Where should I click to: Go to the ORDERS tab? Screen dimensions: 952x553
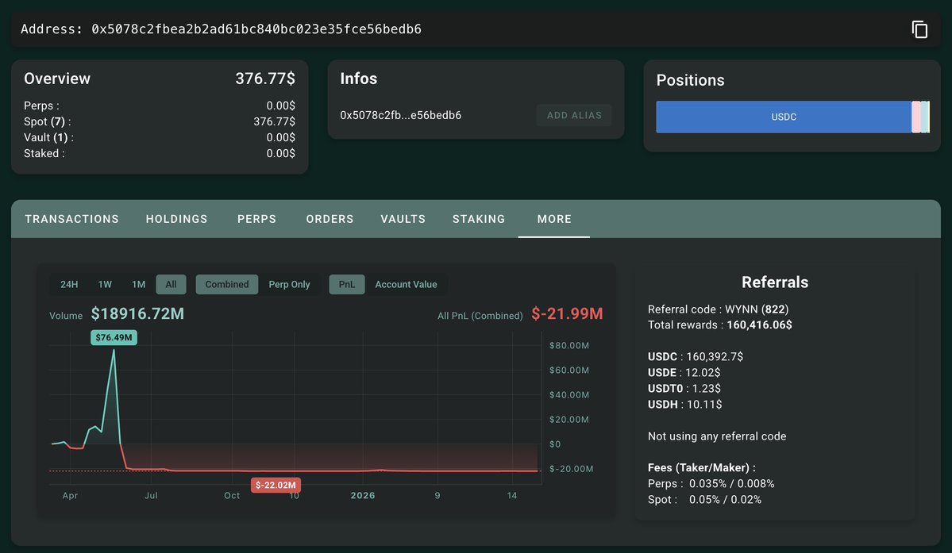click(330, 219)
